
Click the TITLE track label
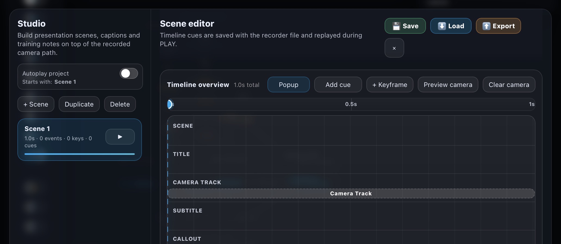click(181, 154)
